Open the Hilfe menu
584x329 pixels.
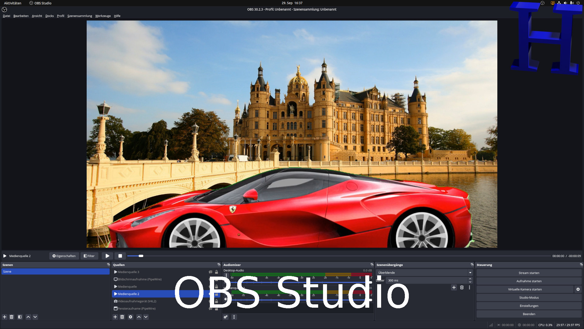(117, 16)
